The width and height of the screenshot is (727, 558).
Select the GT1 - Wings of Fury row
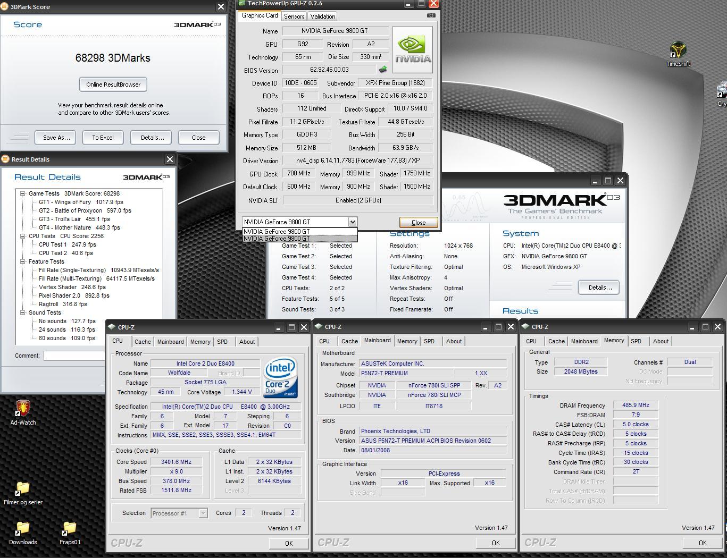coord(81,202)
